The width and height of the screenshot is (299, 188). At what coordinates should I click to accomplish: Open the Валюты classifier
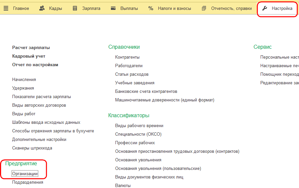click(x=123, y=185)
